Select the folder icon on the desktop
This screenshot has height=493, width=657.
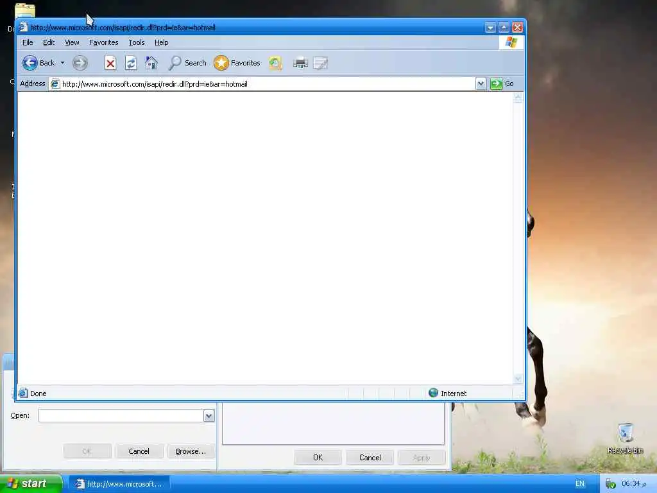click(x=25, y=10)
